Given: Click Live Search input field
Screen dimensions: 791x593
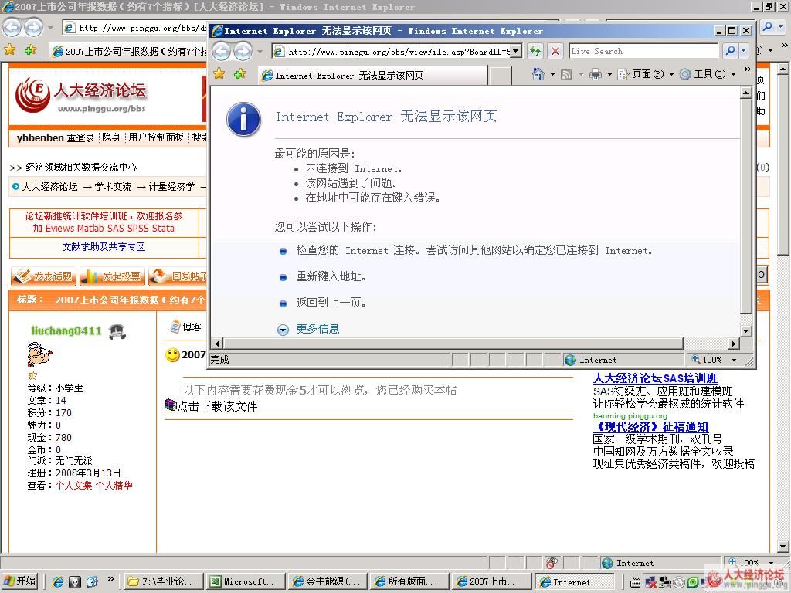Looking at the screenshot, I should [x=643, y=51].
